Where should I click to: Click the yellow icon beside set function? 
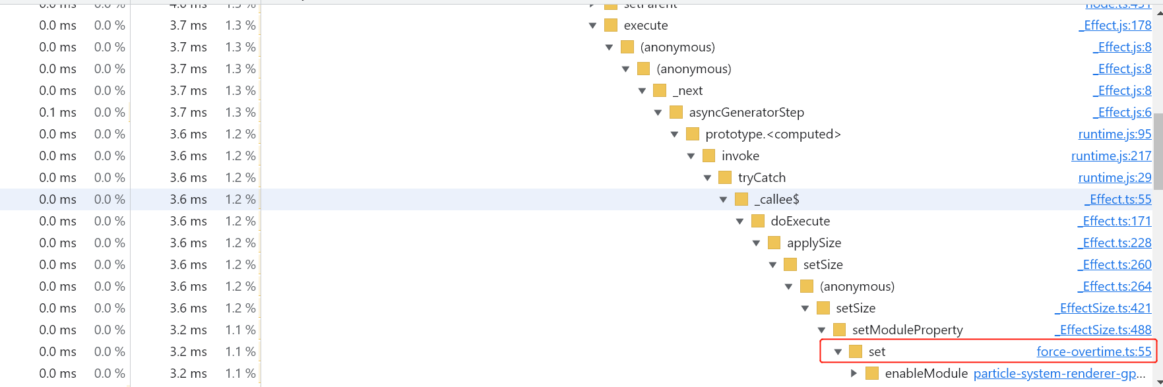[x=856, y=352]
